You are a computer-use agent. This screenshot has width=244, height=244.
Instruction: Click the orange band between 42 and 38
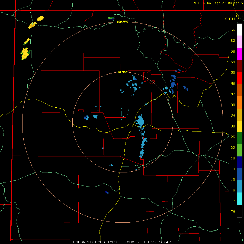(239, 102)
